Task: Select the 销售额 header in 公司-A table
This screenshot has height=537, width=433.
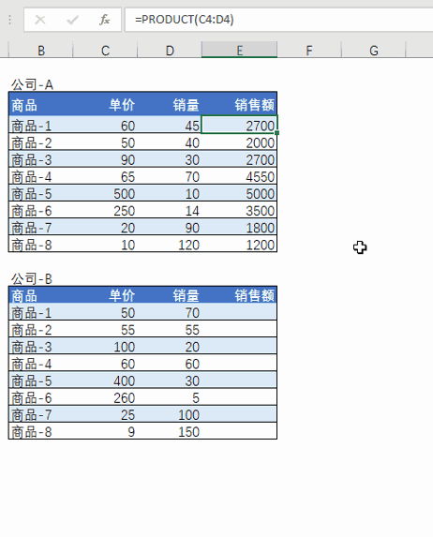Action: tap(239, 104)
